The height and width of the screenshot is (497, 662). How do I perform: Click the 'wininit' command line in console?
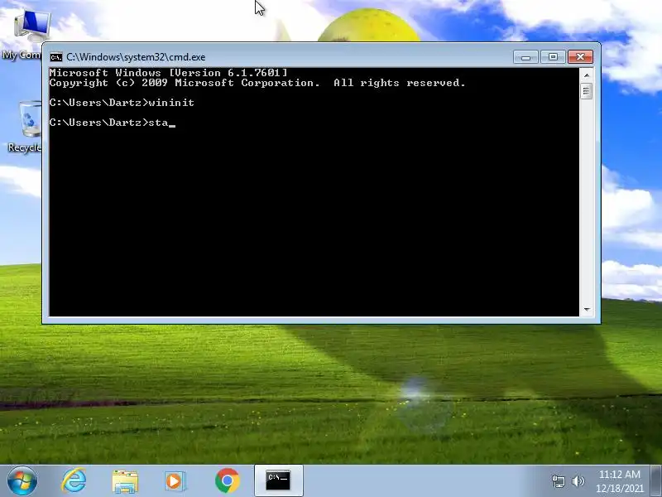[x=122, y=103]
